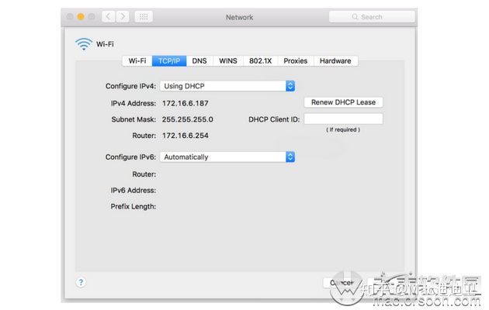
Task: Switch to the Wi-Fi tab
Action: tap(137, 60)
